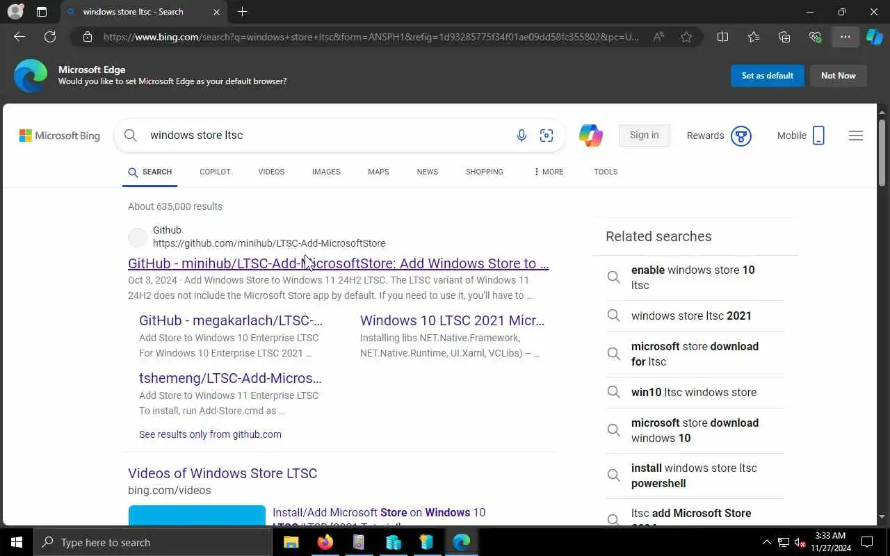Click the Bing search text field
890x556 pixels.
point(327,136)
